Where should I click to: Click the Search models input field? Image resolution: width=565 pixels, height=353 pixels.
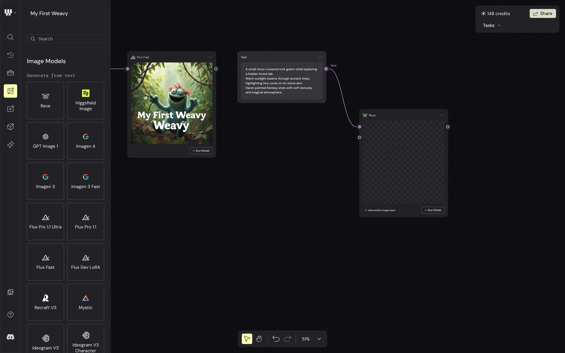66,39
